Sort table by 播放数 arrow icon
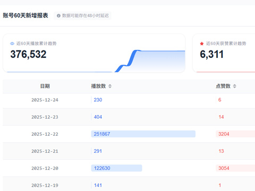255x191 pixels. [x=110, y=86]
